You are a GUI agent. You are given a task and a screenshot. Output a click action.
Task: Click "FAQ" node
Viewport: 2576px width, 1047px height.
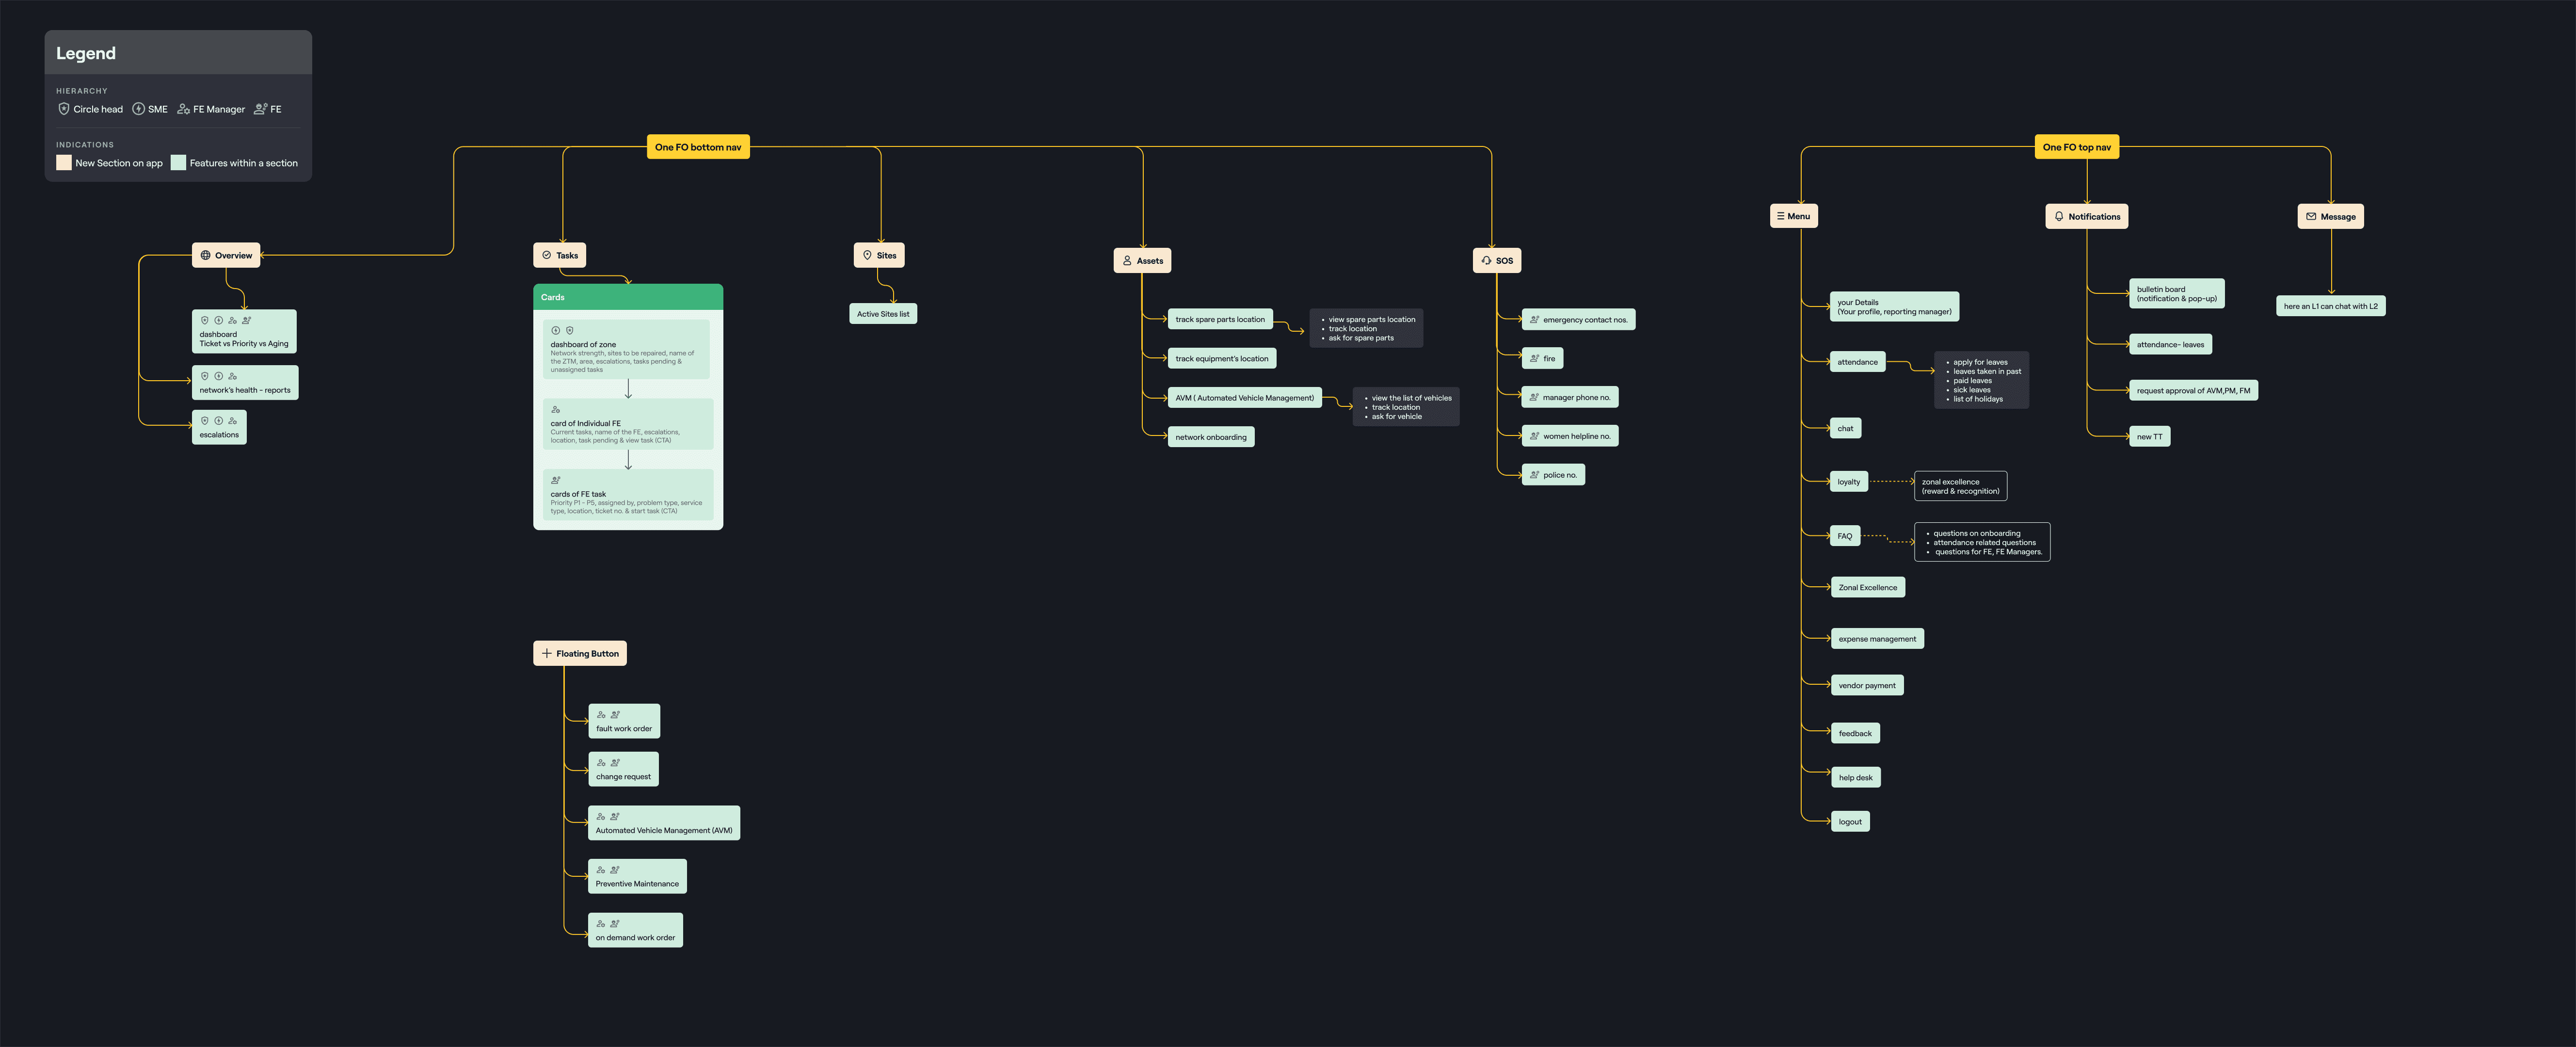pyautogui.click(x=1845, y=536)
